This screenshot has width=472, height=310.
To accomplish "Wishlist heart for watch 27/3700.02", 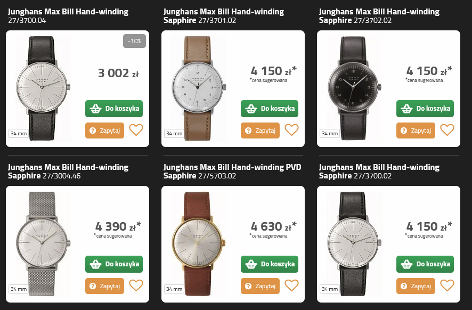I will coord(447,285).
